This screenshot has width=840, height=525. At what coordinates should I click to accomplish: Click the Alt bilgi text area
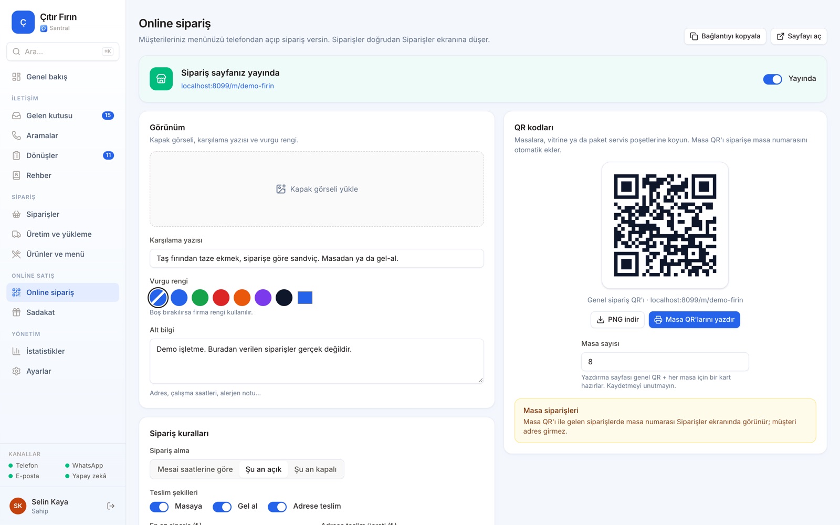click(x=317, y=361)
